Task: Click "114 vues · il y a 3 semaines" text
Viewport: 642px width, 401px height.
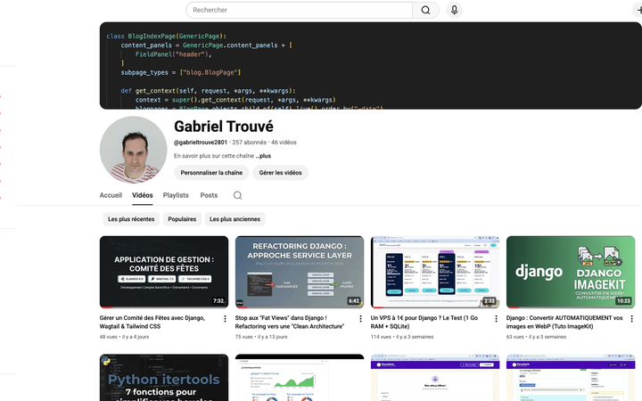Action: pyautogui.click(x=401, y=337)
